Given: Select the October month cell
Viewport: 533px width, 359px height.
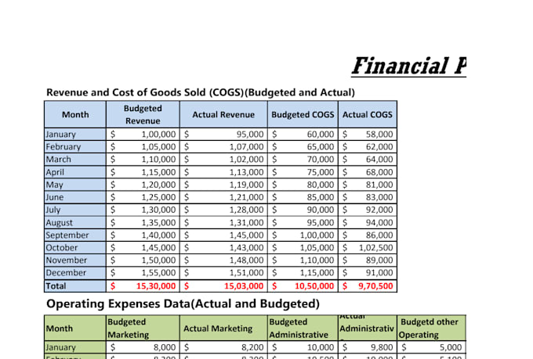Looking at the screenshot, I should click(75, 248).
